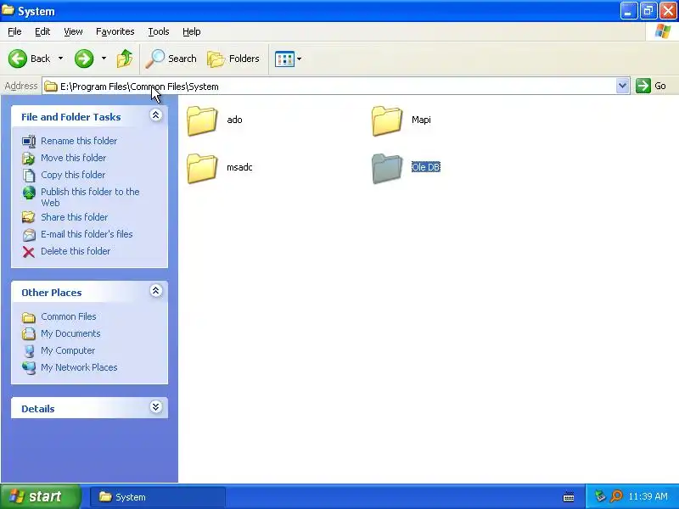Image resolution: width=679 pixels, height=509 pixels.
Task: Select the Ole DB folder icon
Action: 387,168
